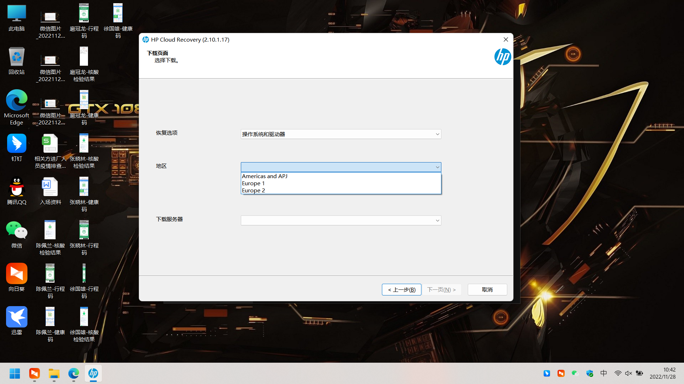
Task: Open 腾讯QQ from the desktop
Action: (16, 187)
